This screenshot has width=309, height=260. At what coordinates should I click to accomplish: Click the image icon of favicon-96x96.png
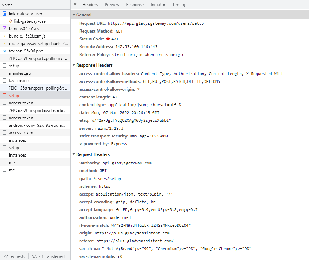tap(5, 51)
